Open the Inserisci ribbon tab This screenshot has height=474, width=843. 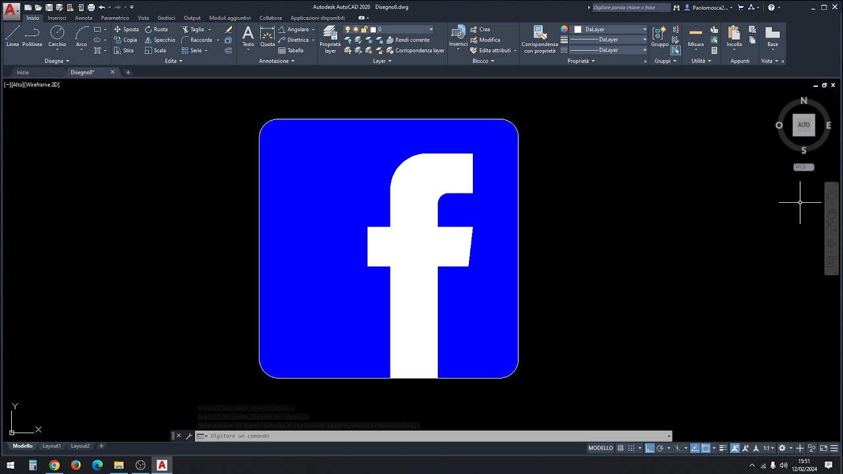click(57, 18)
